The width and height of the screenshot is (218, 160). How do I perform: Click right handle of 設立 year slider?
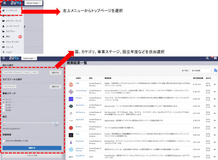click(x=57, y=123)
